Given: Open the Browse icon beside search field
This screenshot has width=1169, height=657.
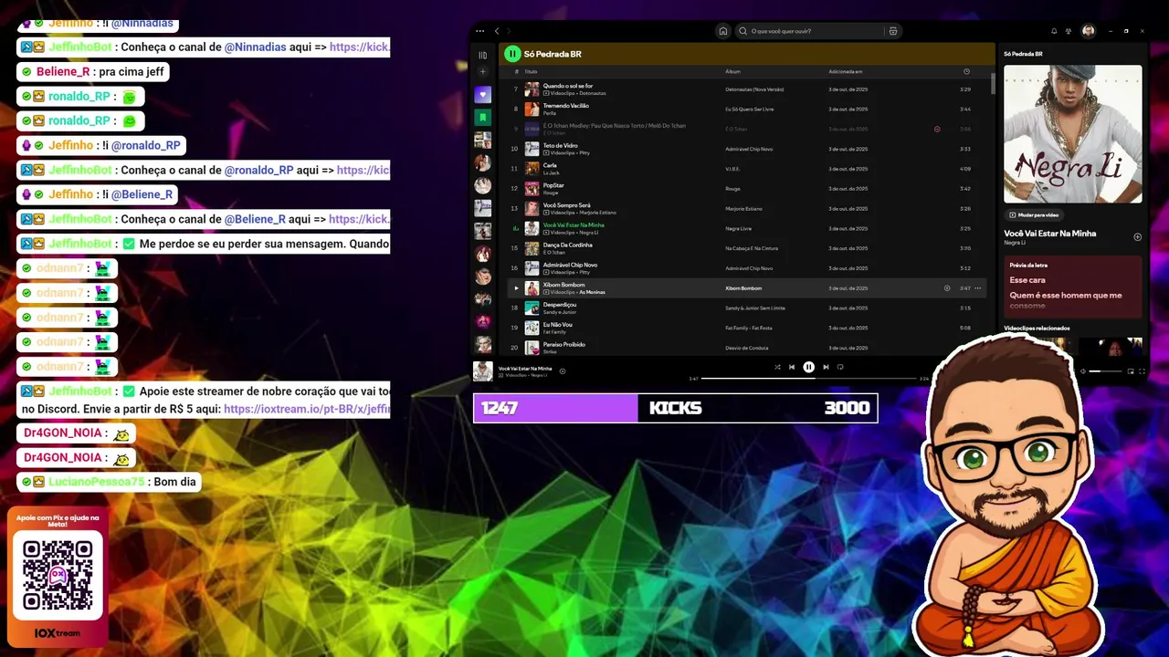Looking at the screenshot, I should click(893, 31).
